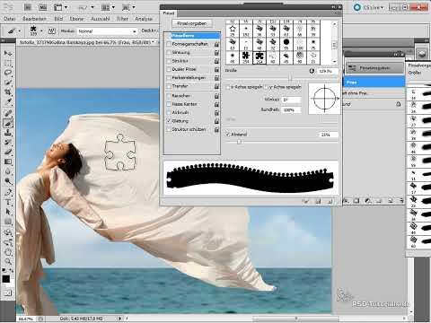This screenshot has height=323, width=431.
Task: Select the Pinselform row in the brush panel
Action: click(x=192, y=36)
